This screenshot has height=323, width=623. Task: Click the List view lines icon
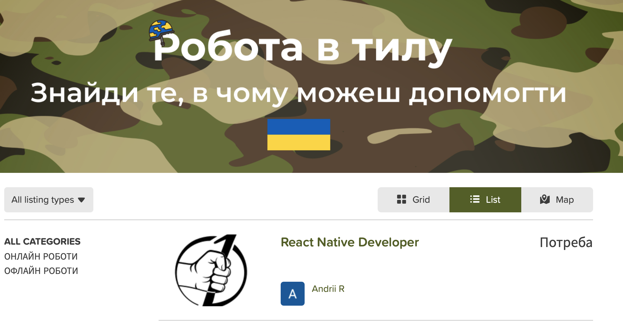click(x=475, y=199)
